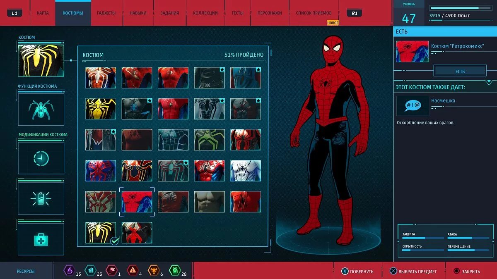Choose the shirtless undies suit thumbnail

[x=210, y=202]
